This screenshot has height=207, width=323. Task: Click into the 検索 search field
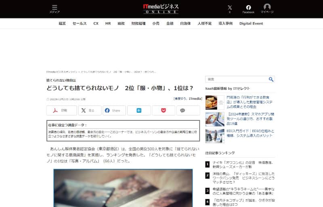pos(236,79)
